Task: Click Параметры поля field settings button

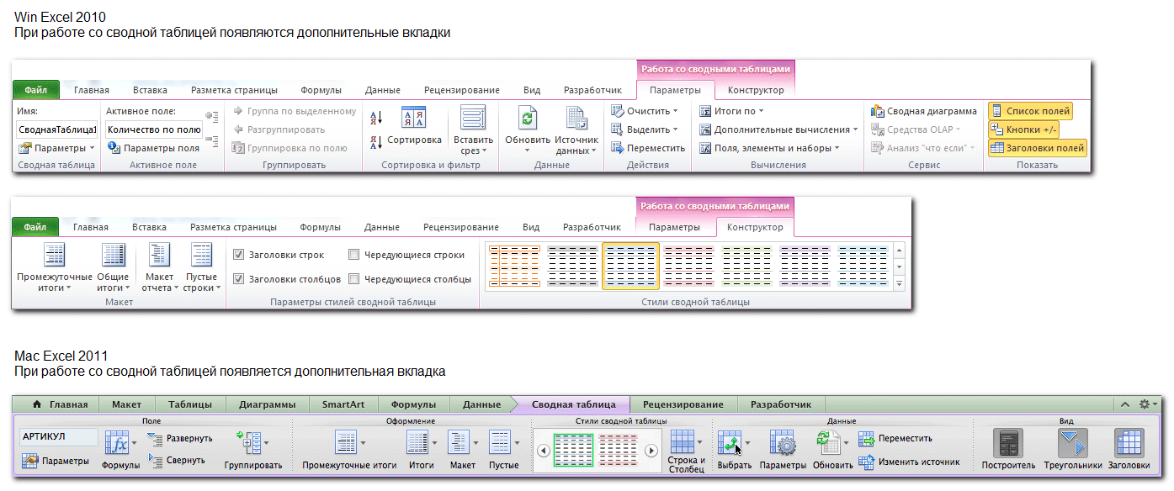Action: pyautogui.click(x=154, y=147)
